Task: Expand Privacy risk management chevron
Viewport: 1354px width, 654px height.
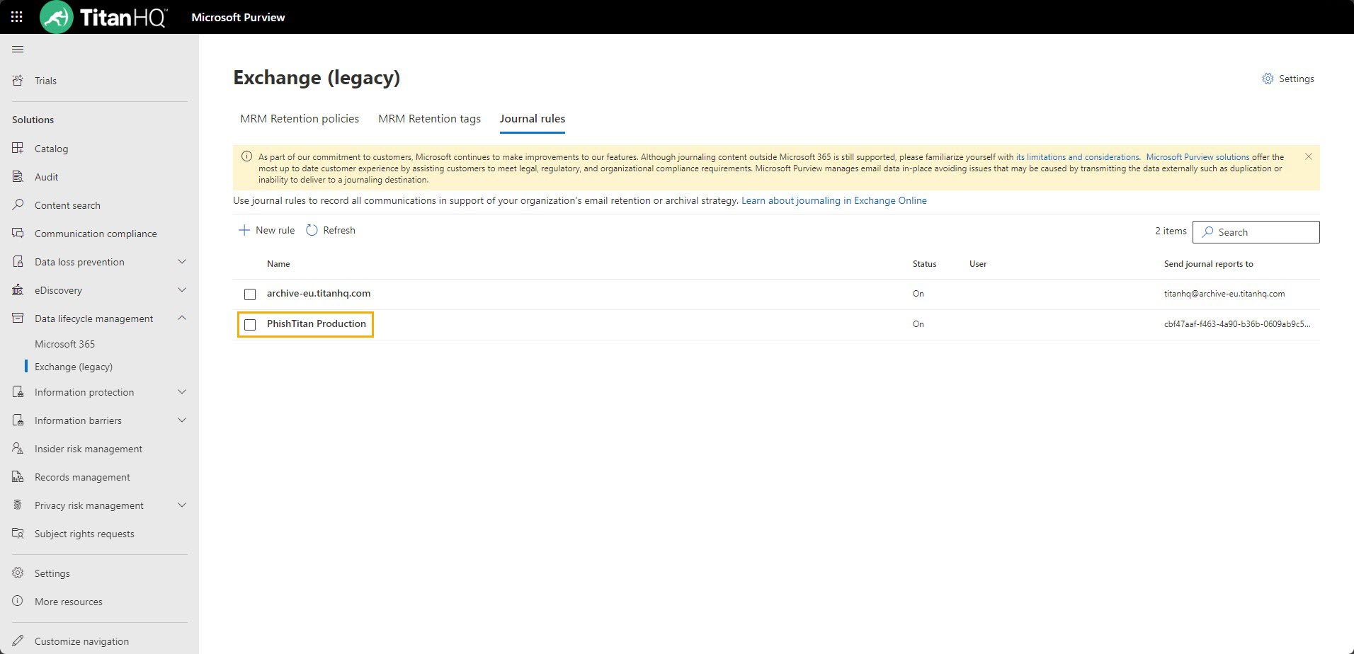Action: click(182, 505)
